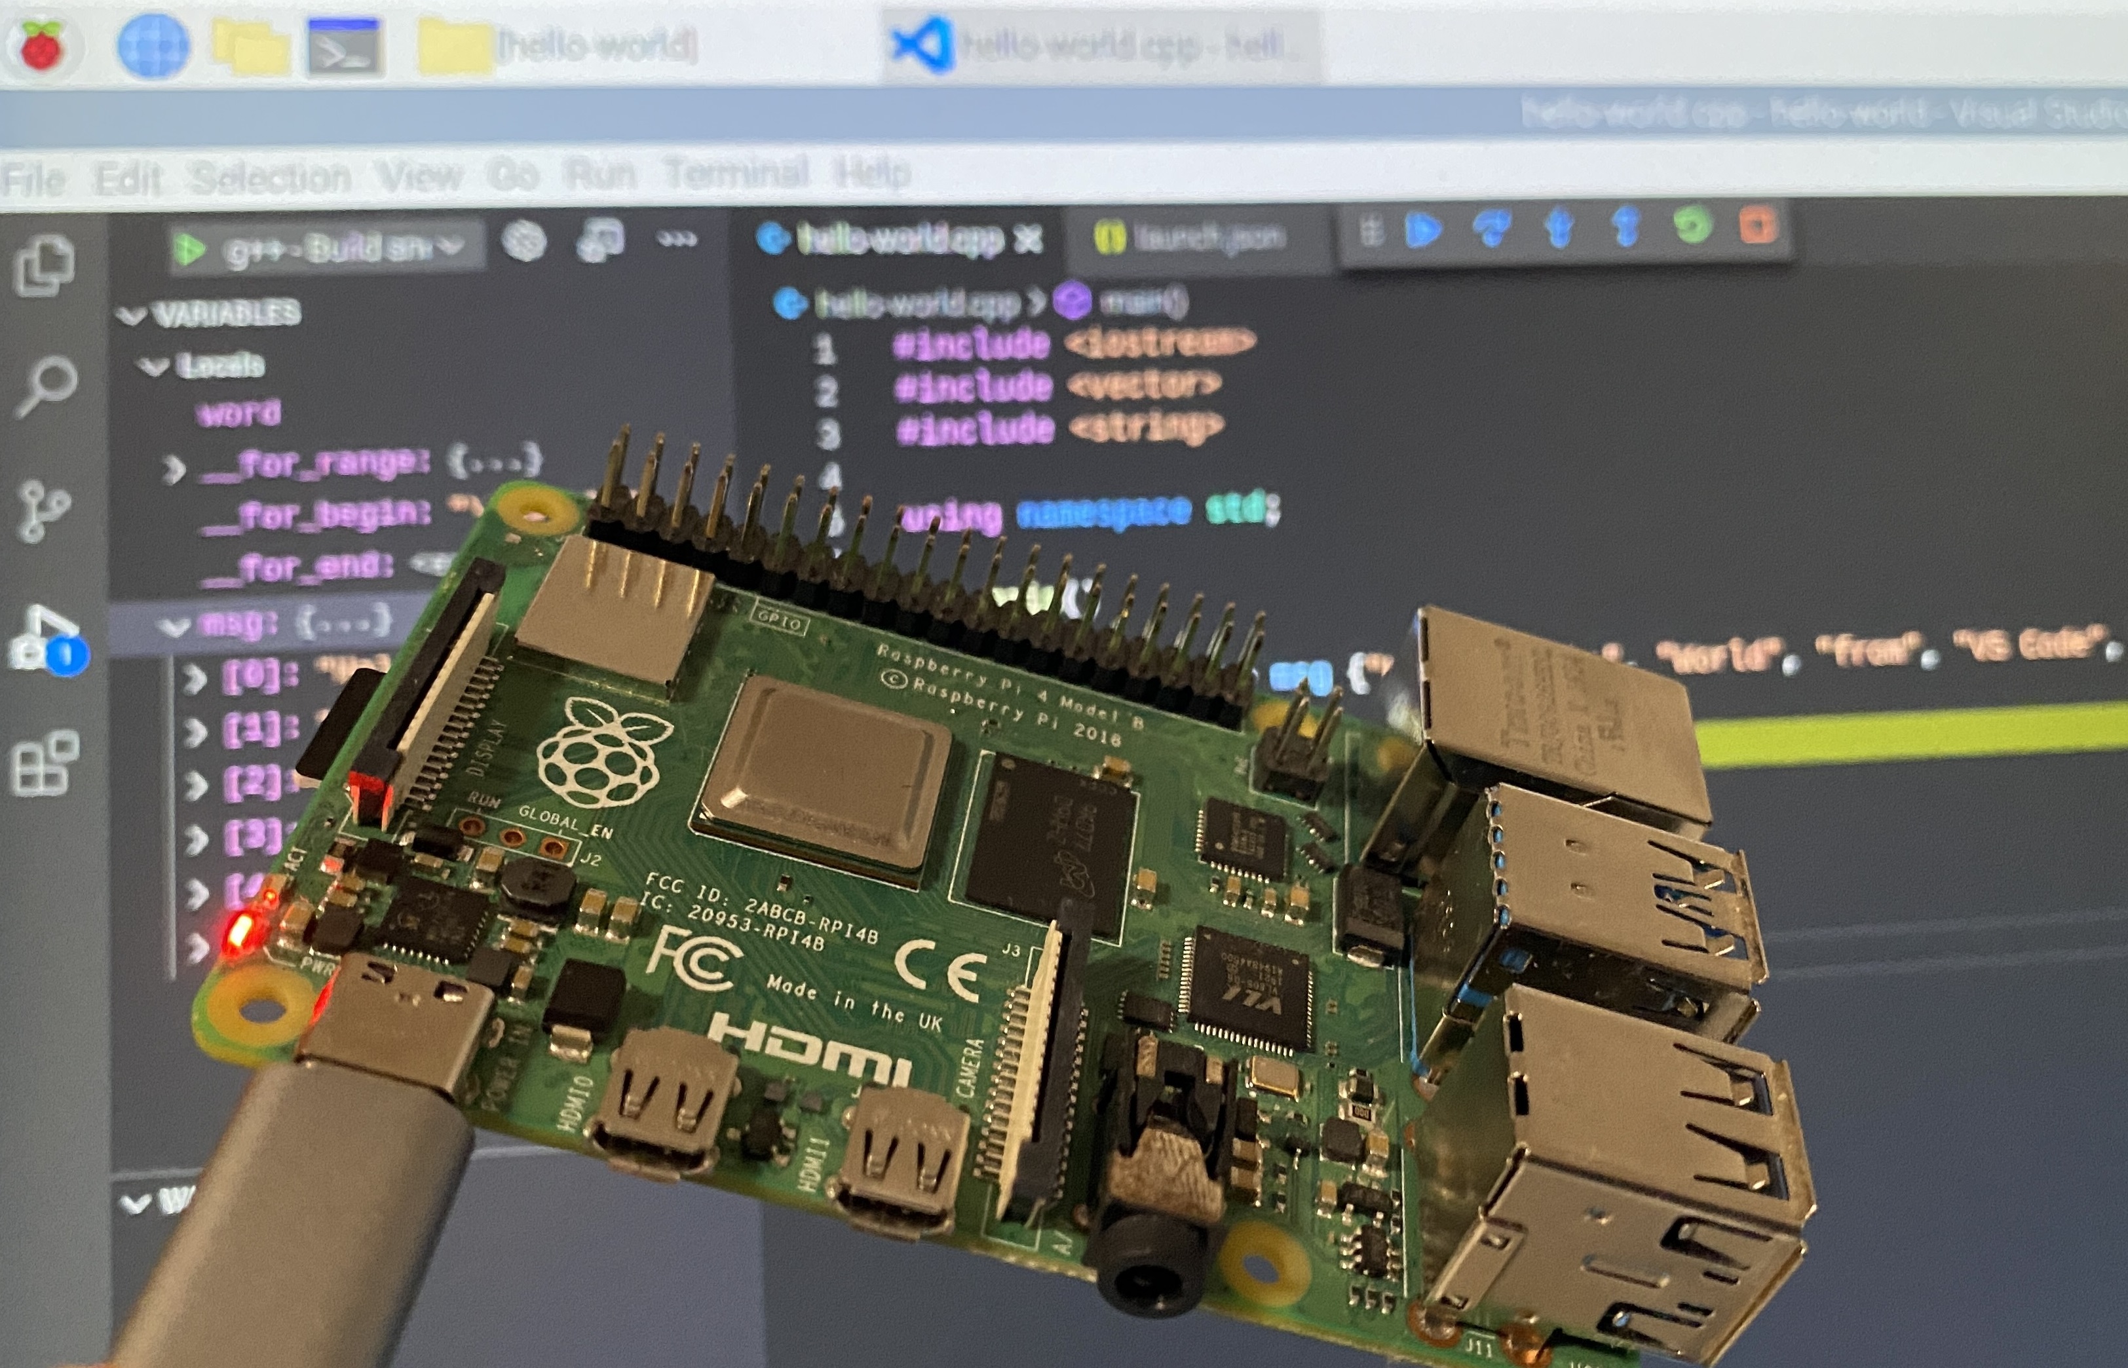Image resolution: width=2128 pixels, height=1368 pixels.
Task: Open the Selection menu
Action: click(272, 177)
